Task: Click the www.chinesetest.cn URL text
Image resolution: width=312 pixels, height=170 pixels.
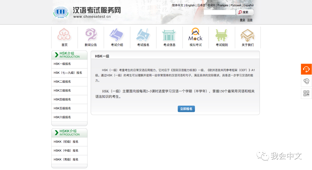Action: tap(92, 17)
